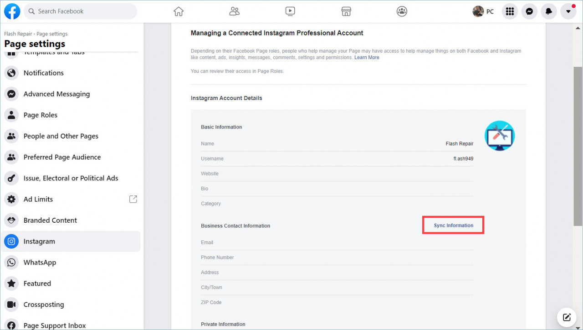
Task: Click the Advanced Messaging icon
Action: coord(11,94)
